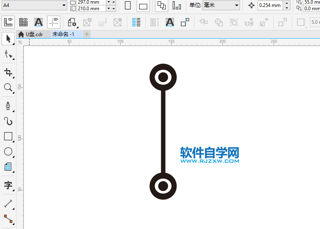The width and height of the screenshot is (320, 229).
Task: Select the Pick tool arrow
Action: 8,39
